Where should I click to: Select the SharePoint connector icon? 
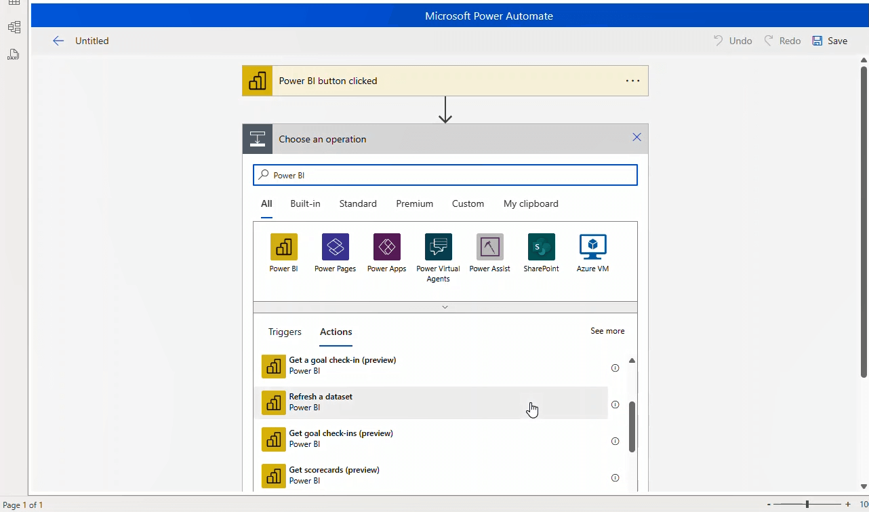click(x=541, y=247)
